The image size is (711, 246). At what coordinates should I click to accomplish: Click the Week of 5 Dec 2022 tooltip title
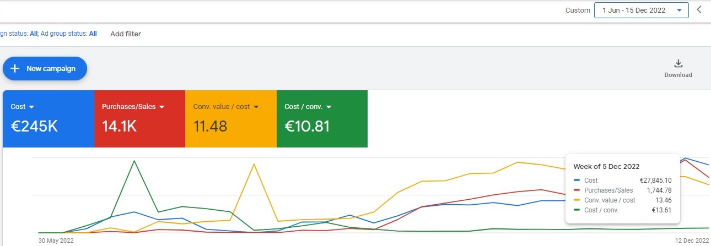point(606,166)
